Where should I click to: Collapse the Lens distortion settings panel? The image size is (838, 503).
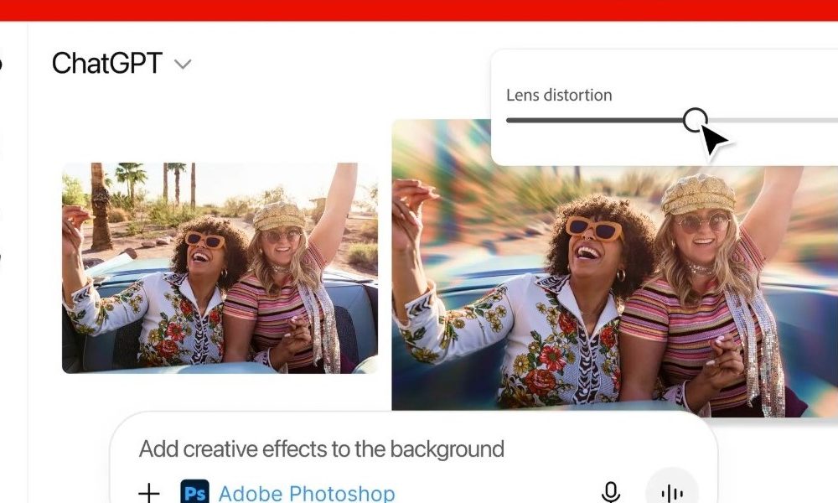(559, 95)
